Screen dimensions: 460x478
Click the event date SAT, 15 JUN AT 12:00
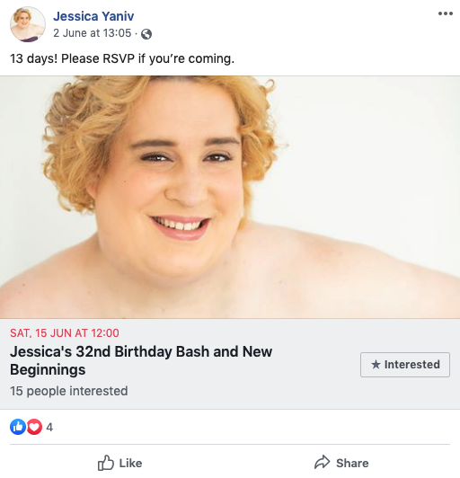coord(65,332)
